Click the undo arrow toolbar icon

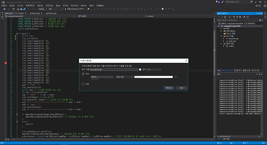(29, 9)
